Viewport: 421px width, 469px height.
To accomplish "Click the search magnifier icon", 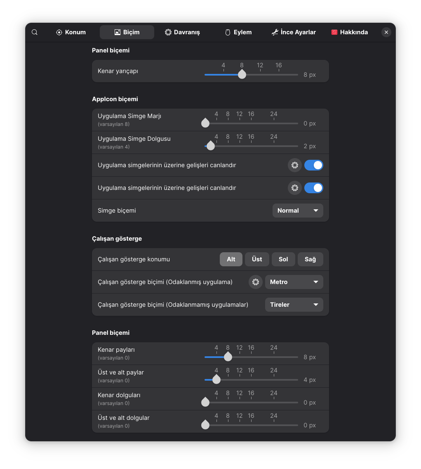I will 35,32.
